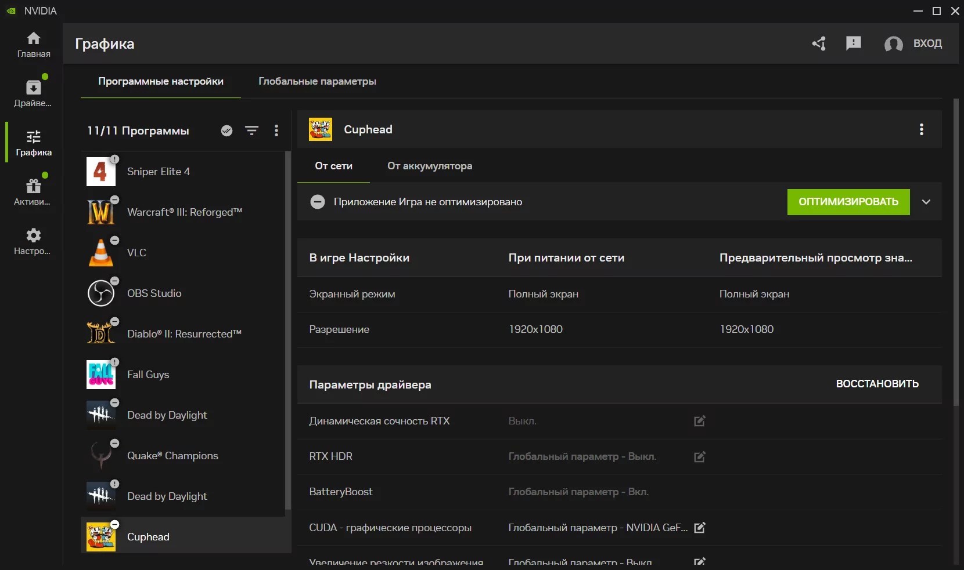This screenshot has height=570, width=964.
Task: Edit the Динамическая сочность RTX setting
Action: 700,421
